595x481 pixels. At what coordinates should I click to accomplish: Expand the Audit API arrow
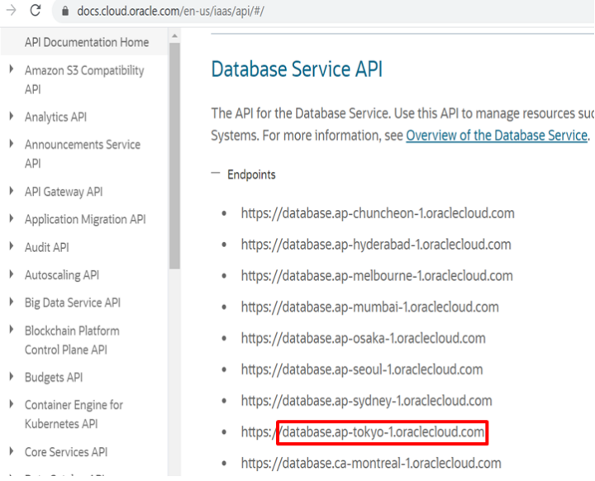(x=11, y=247)
